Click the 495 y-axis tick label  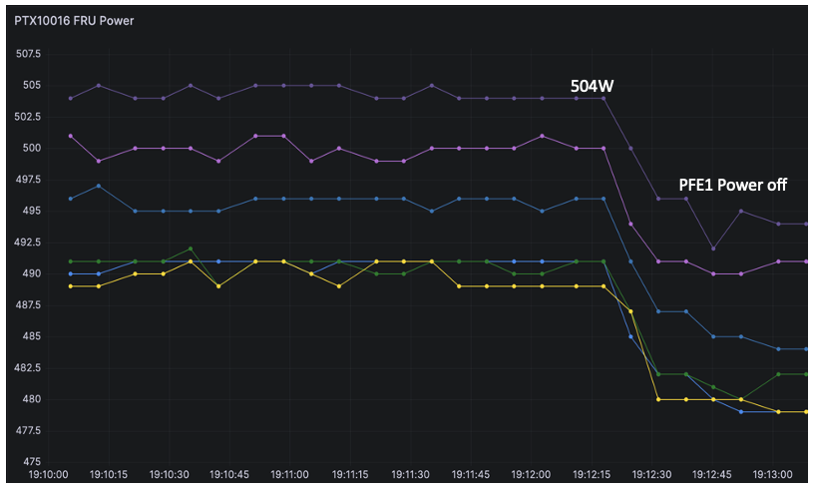point(32,211)
